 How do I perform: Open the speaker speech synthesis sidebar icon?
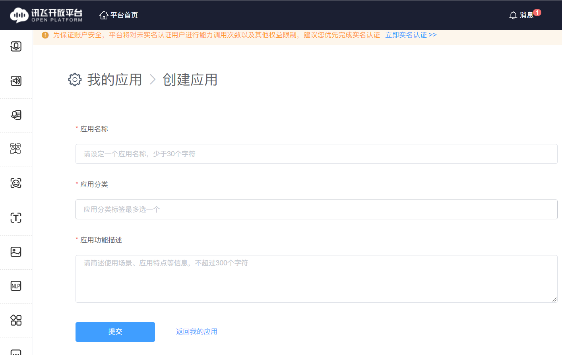click(16, 81)
